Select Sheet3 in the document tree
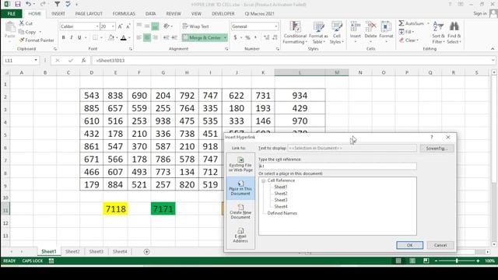Viewport: 498px width, 280px height. point(281,200)
